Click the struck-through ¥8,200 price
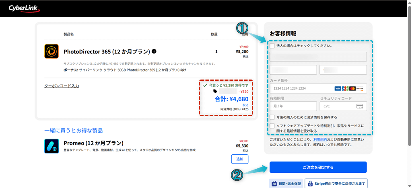Viewport: 412px width, 188px height. pyautogui.click(x=244, y=141)
